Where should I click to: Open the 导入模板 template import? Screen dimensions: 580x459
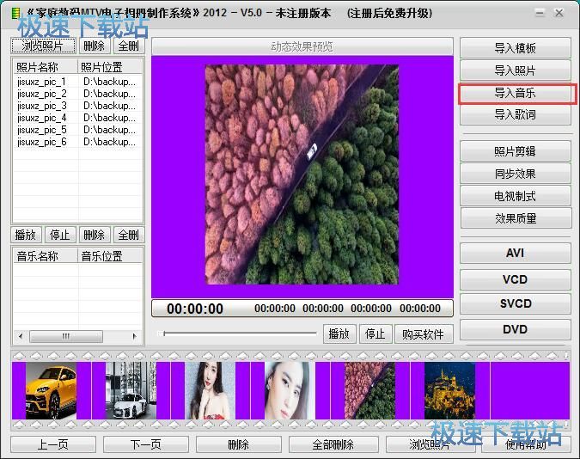[x=516, y=48]
